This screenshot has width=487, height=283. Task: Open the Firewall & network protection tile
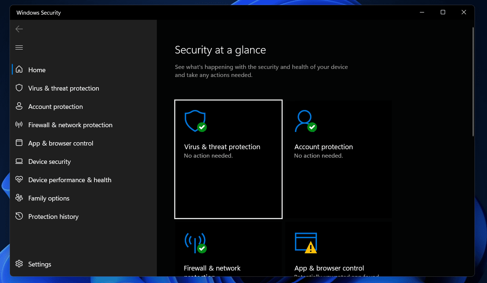[x=228, y=253]
